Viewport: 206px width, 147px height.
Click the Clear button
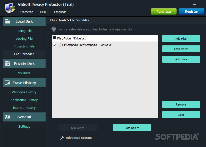tap(181, 115)
